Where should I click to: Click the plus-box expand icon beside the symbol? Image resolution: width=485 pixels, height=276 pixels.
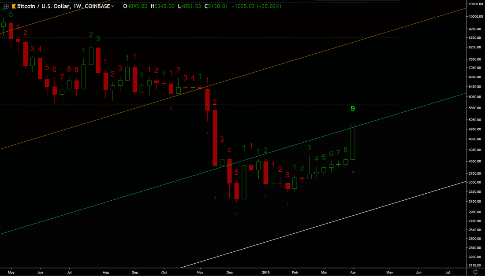click(6, 6)
